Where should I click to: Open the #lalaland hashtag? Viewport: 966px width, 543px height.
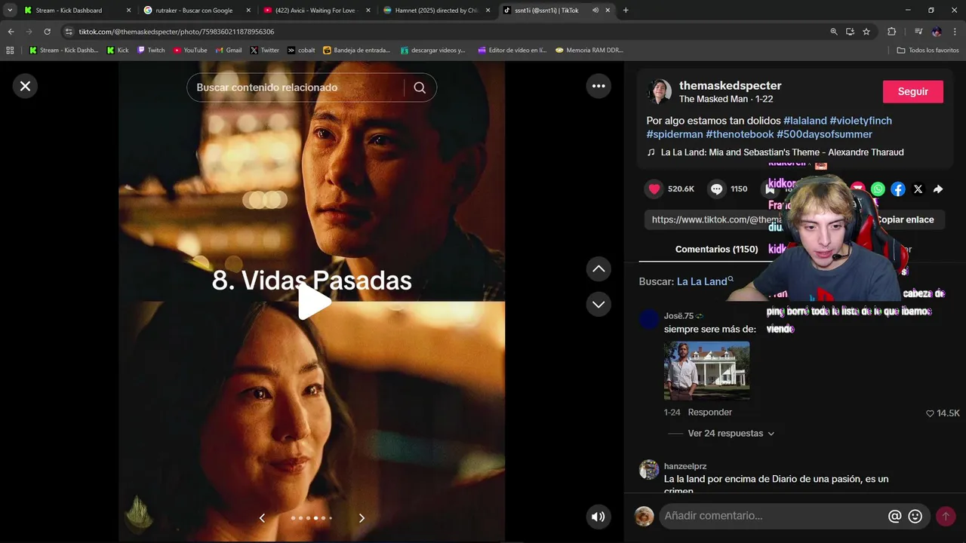[x=804, y=121]
